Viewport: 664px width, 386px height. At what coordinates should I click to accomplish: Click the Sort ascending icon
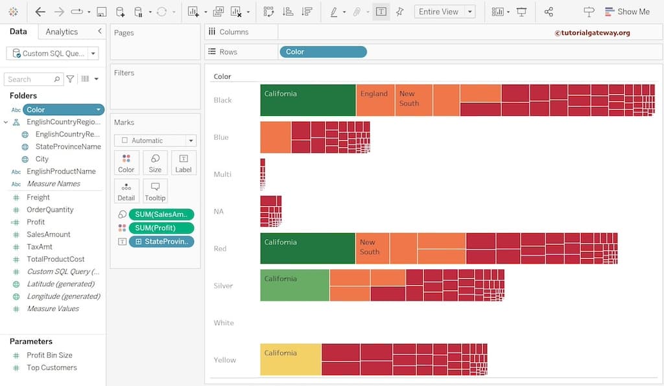288,12
